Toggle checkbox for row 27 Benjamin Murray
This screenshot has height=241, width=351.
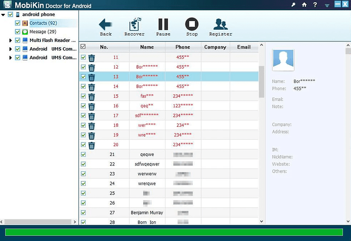coord(83,212)
